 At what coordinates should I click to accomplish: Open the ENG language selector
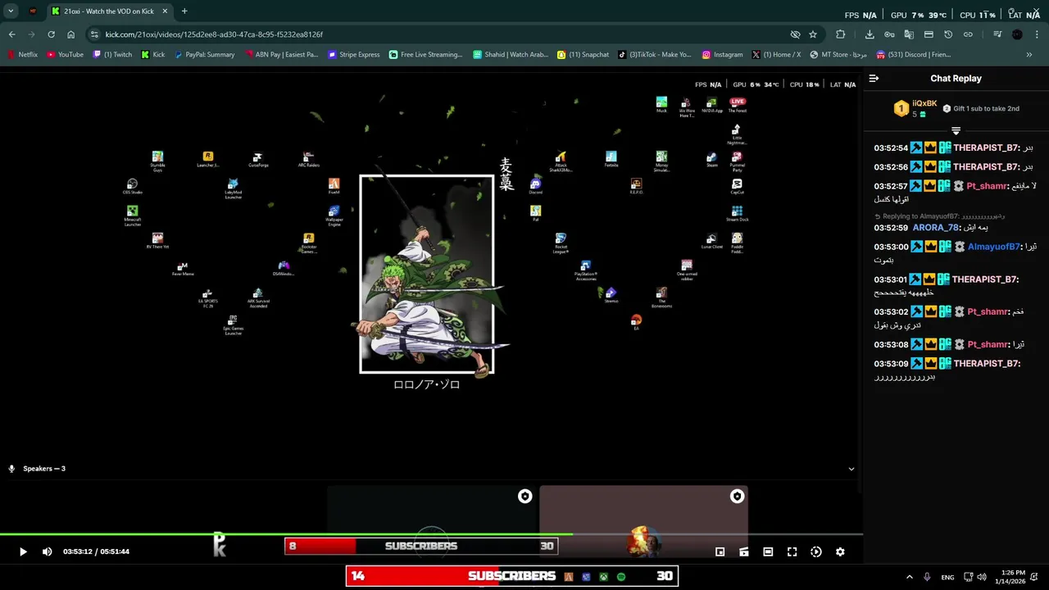947,577
